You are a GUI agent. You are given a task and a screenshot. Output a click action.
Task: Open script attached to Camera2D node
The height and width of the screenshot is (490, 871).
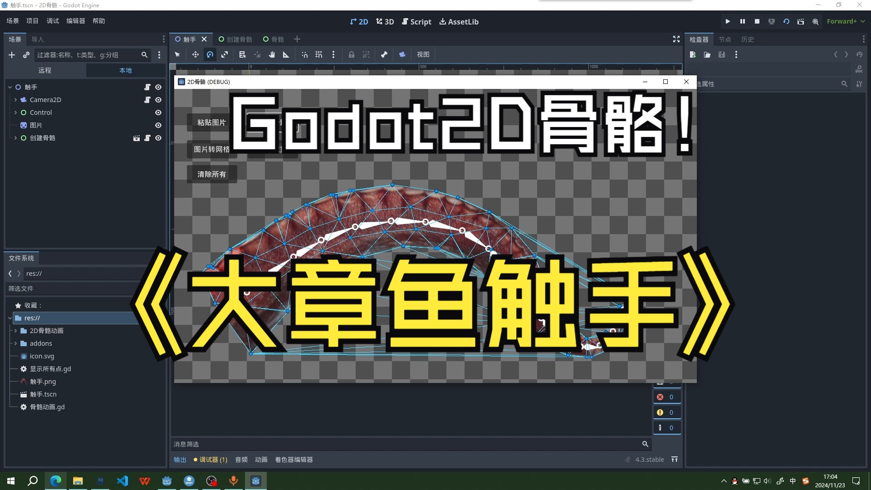[x=147, y=100]
